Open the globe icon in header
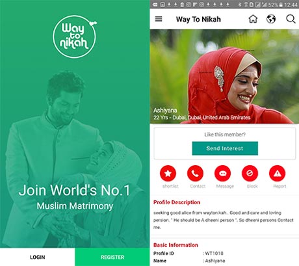The width and height of the screenshot is (299, 266). click(x=271, y=19)
